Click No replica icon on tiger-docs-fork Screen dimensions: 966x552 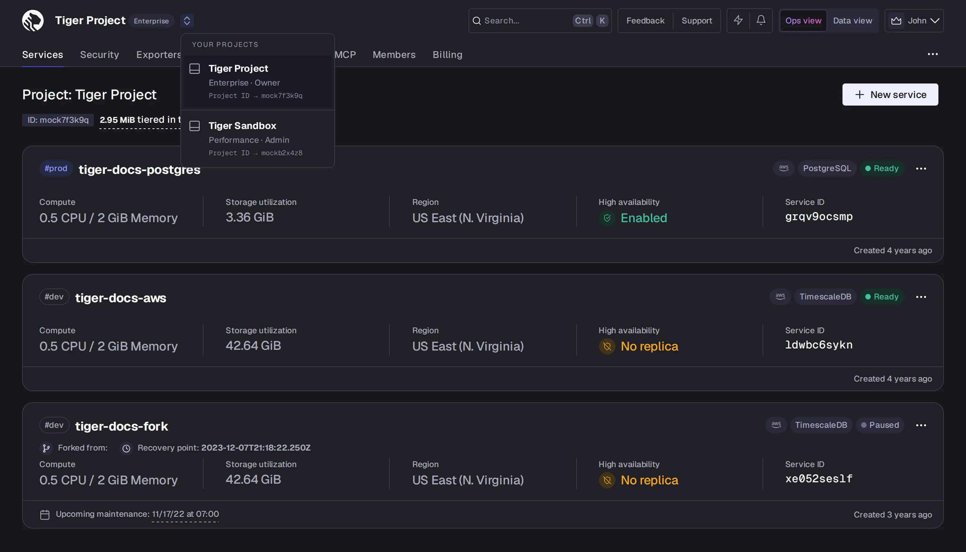pyautogui.click(x=607, y=480)
